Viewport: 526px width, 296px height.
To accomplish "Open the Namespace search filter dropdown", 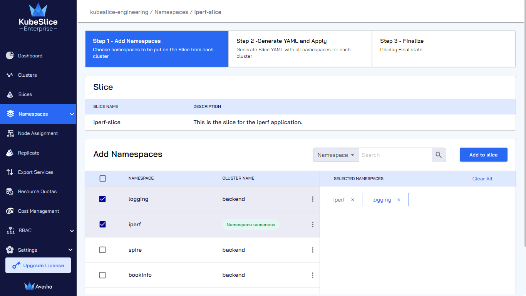I will pos(336,155).
